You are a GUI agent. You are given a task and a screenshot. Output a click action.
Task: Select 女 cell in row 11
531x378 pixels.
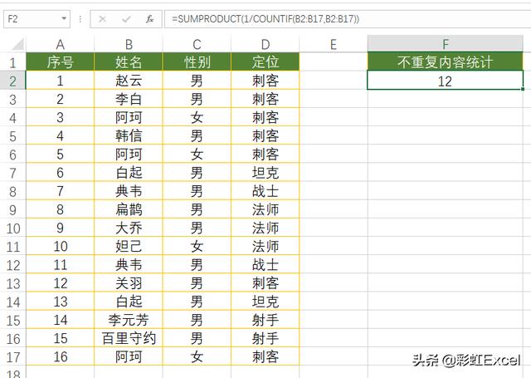(x=197, y=246)
